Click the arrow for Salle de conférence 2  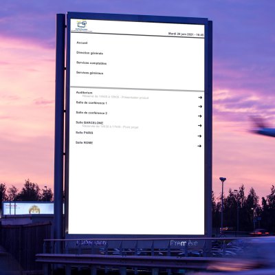tap(200, 116)
